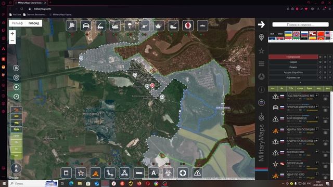Expand the ДОНЕЦК ПВО event details triangle
This screenshot has height=187, width=333.
(x=287, y=149)
